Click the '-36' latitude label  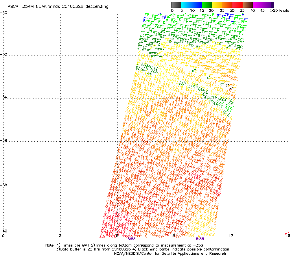(4, 140)
